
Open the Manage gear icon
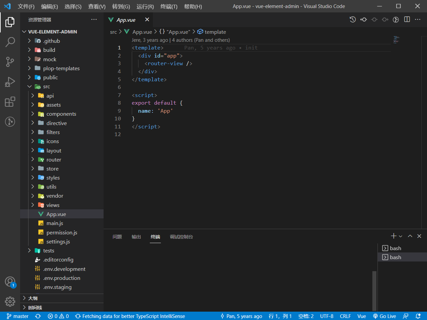(x=10, y=302)
